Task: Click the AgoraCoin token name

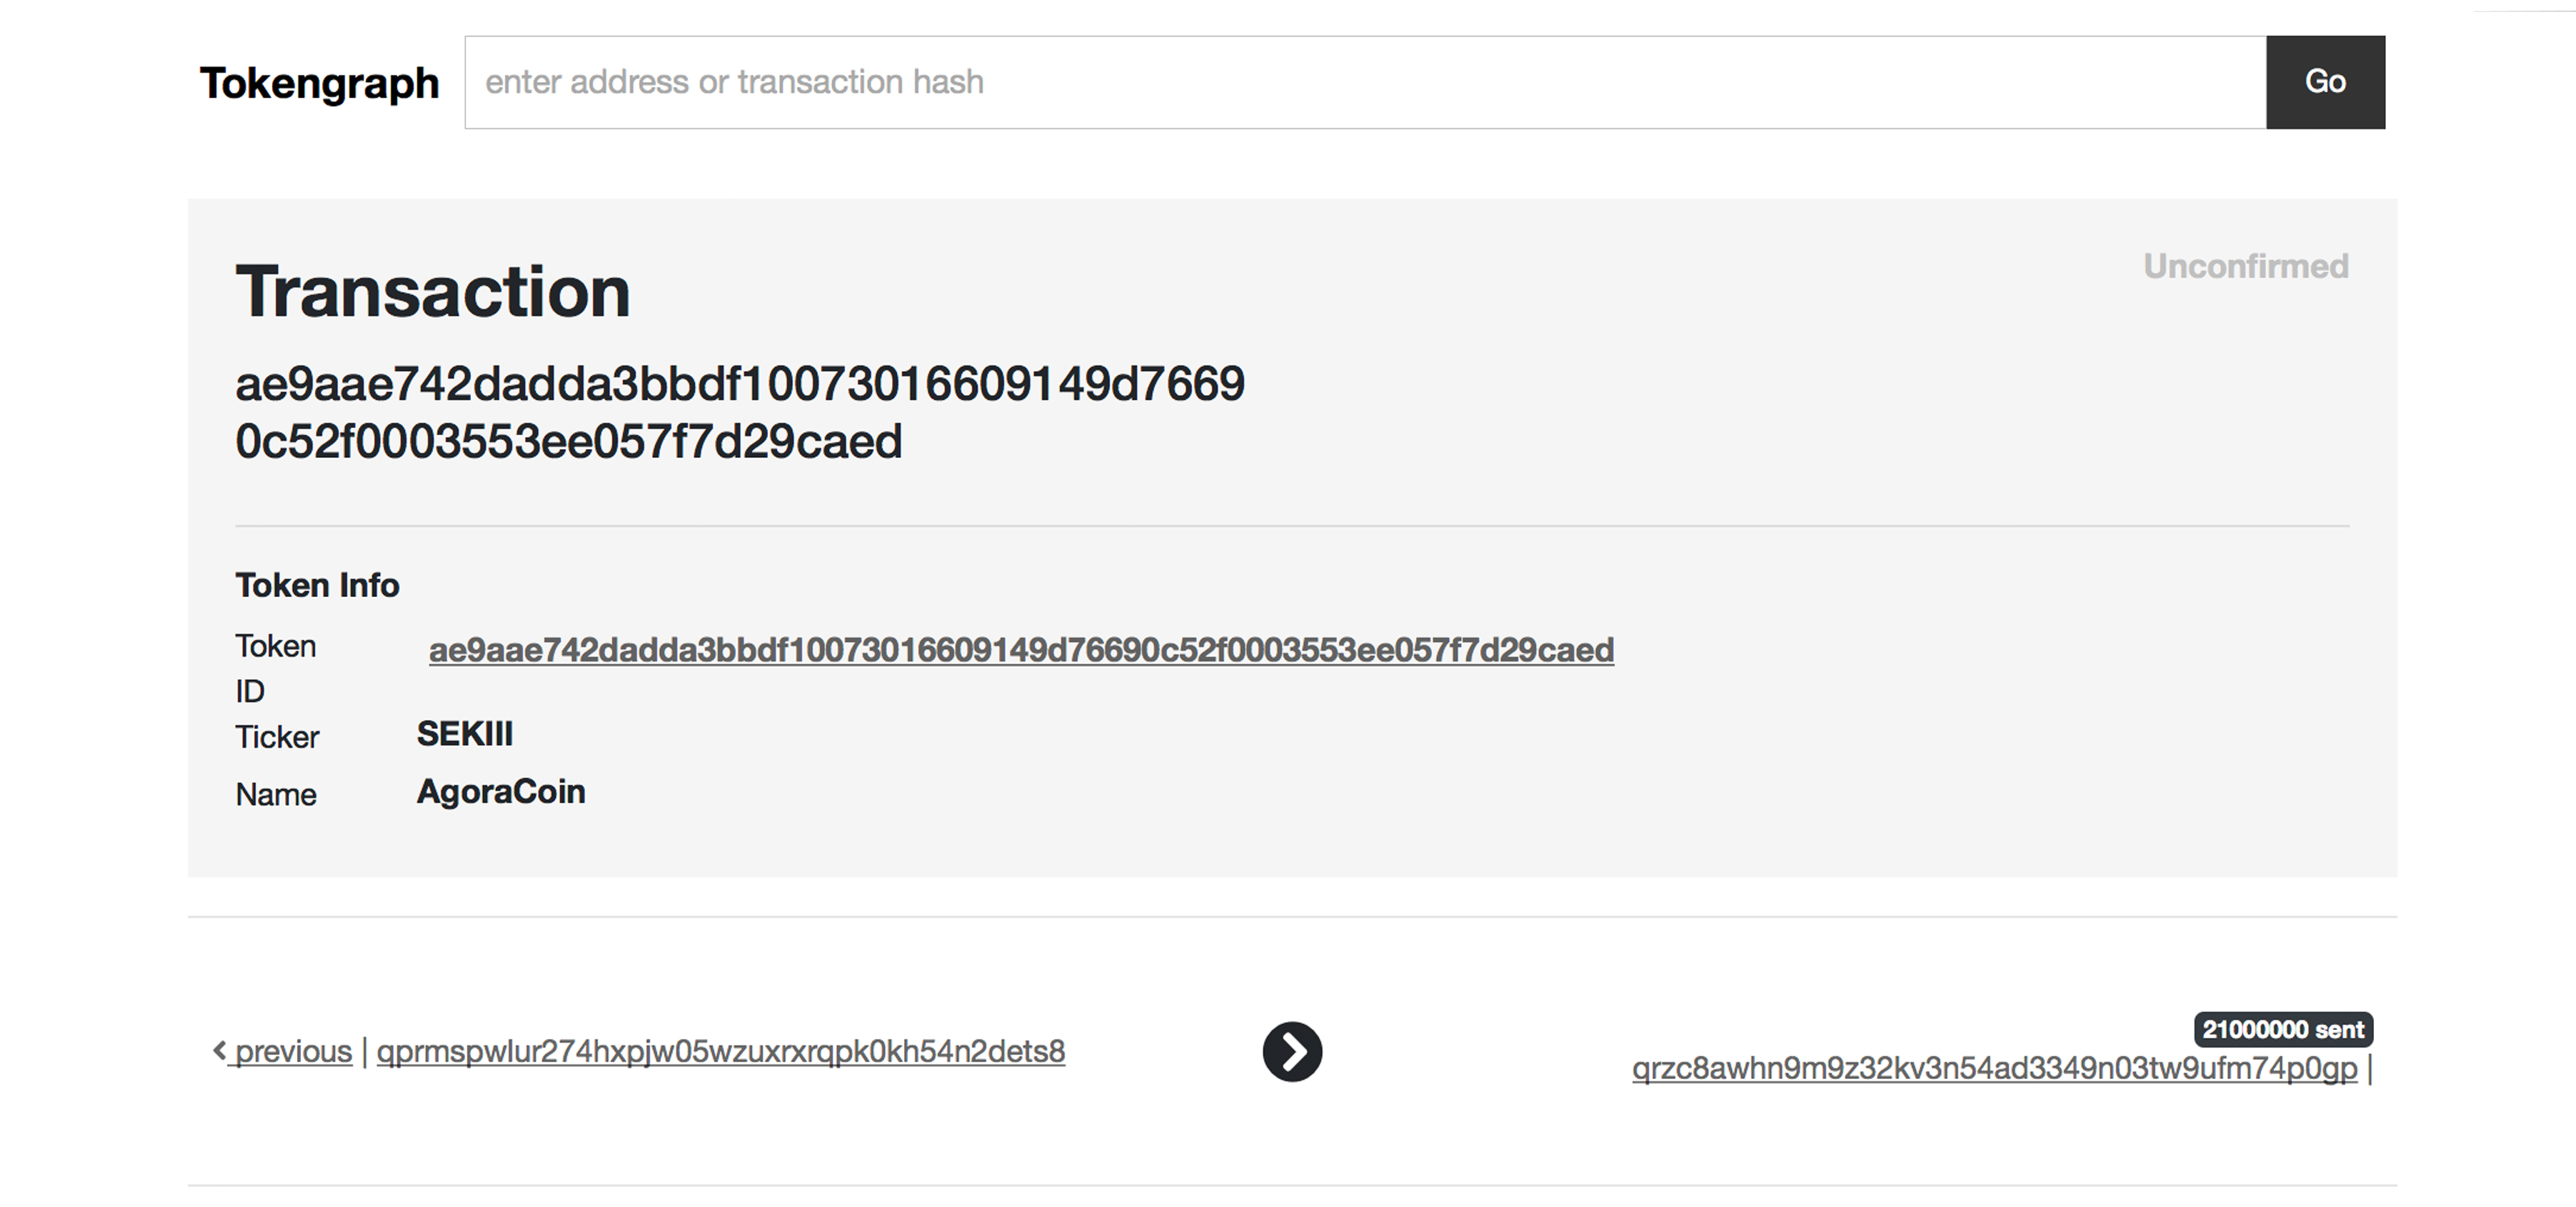Action: point(500,791)
